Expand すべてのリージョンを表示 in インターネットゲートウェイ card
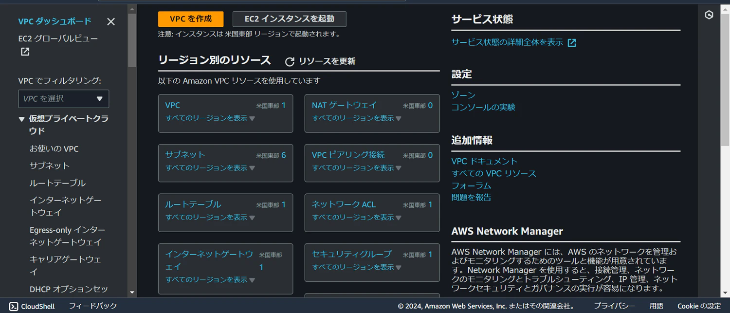The width and height of the screenshot is (730, 313). pos(210,280)
